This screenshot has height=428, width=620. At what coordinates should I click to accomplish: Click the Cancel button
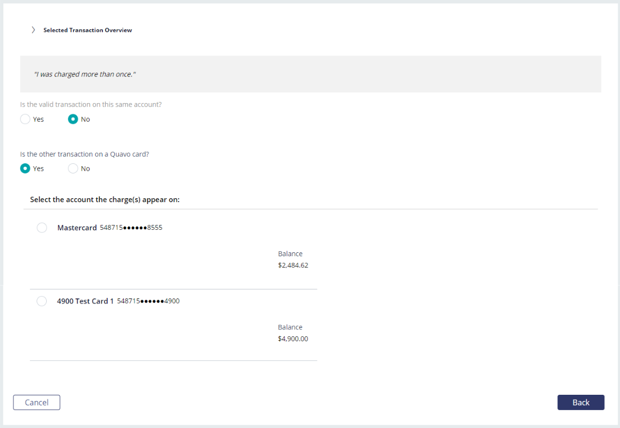click(x=37, y=402)
